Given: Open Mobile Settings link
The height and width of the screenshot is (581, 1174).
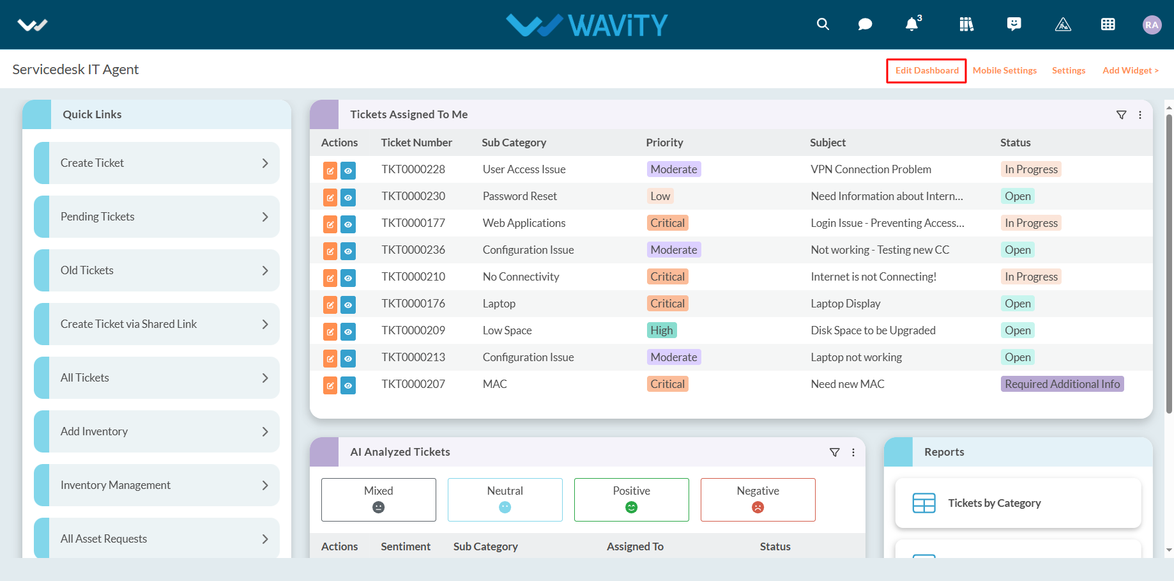Looking at the screenshot, I should click(1005, 70).
